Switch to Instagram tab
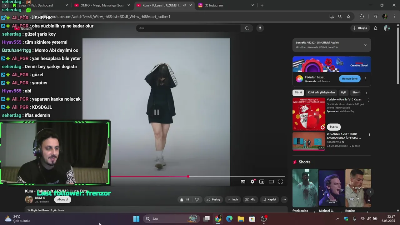Screen dimensions: 400x225 (x=226, y=5)
